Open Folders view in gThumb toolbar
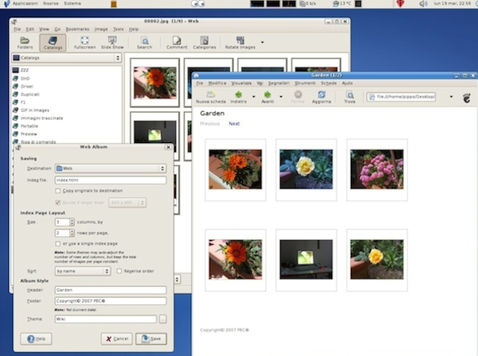 (x=25, y=42)
